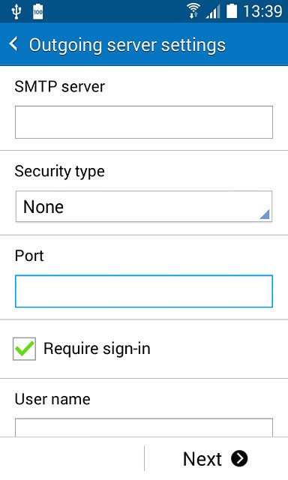Tap the SMTP server label
This screenshot has height=480, width=288.
point(60,86)
